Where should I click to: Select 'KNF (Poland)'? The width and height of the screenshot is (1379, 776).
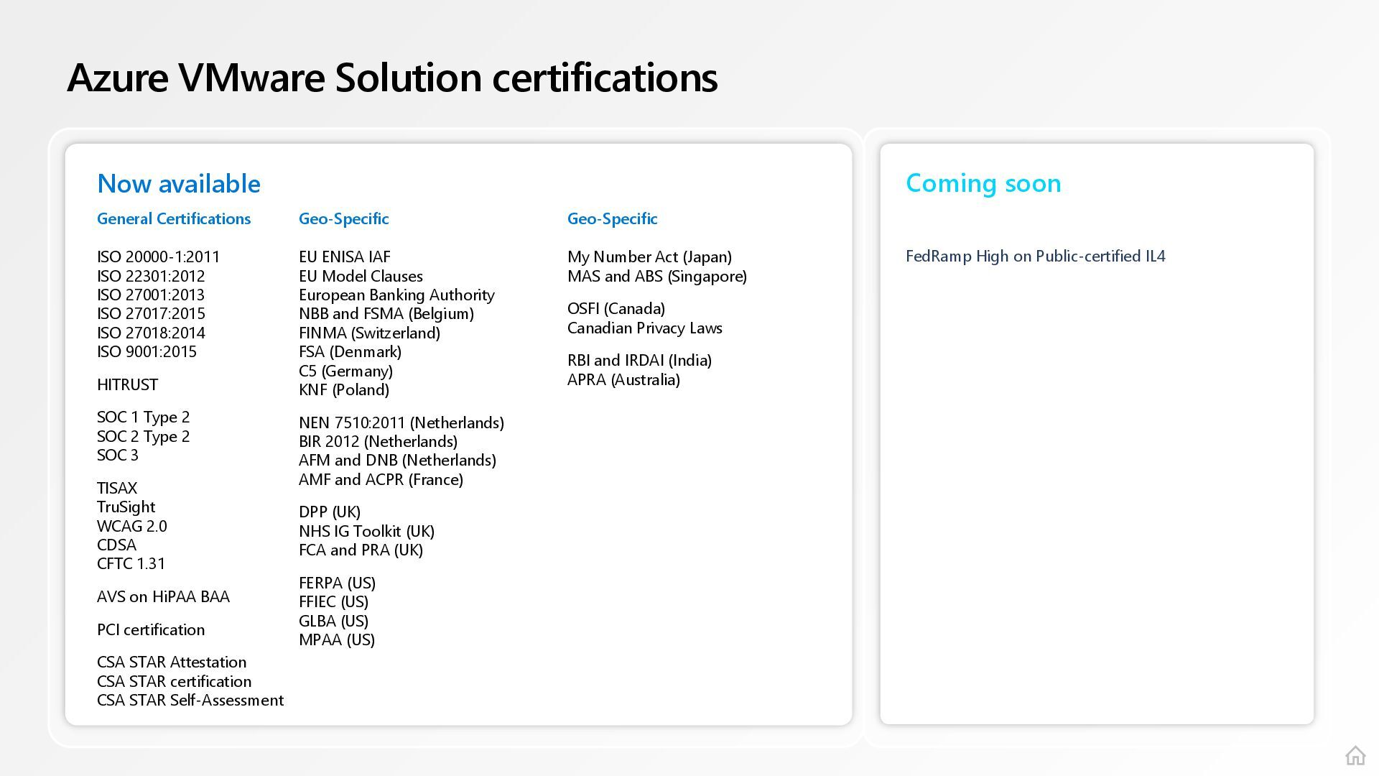[x=344, y=390]
